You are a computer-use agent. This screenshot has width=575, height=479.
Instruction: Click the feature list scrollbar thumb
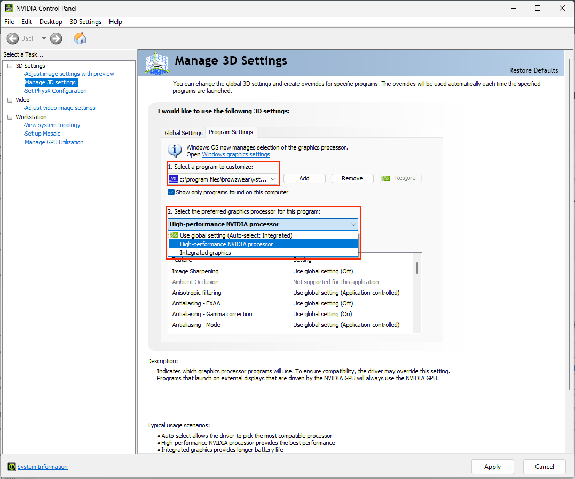417,268
